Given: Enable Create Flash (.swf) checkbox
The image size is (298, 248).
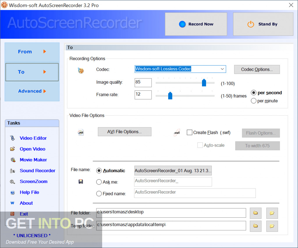Looking at the screenshot, I should [x=189, y=133].
